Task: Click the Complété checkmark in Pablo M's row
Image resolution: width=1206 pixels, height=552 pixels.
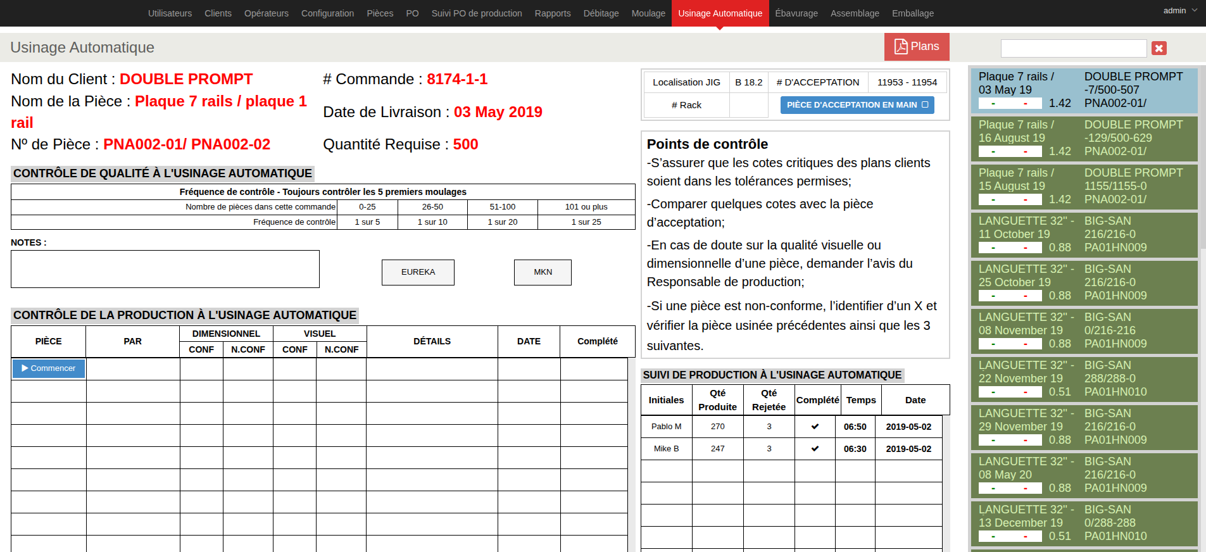Action: click(815, 427)
